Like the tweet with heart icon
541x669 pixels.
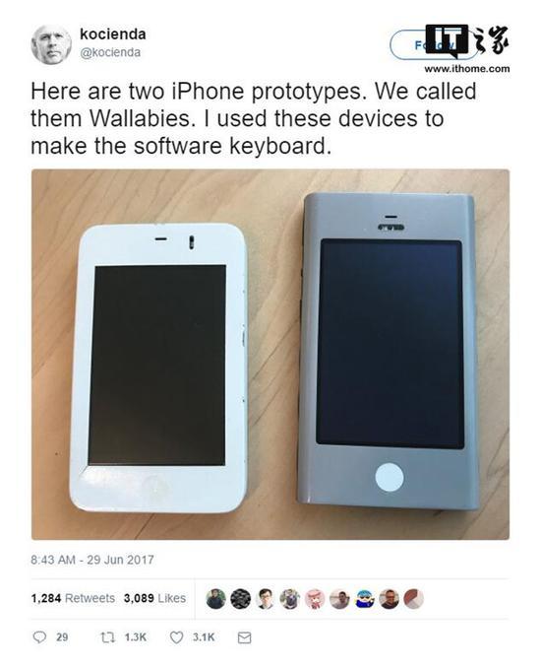pos(176,637)
